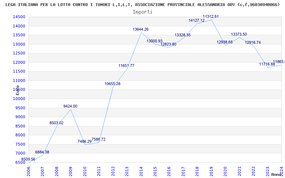285x178 pixels.
Task: Click the x-axis year 2009
Action: (x=71, y=171)
